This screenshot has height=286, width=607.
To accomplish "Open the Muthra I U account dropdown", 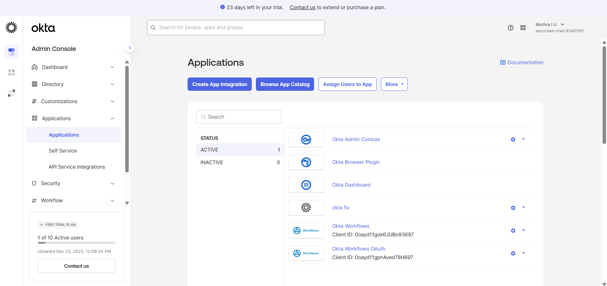I will (x=550, y=24).
